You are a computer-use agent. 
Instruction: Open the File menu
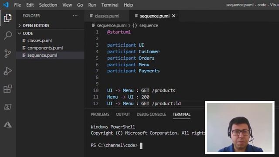[x=17, y=5]
